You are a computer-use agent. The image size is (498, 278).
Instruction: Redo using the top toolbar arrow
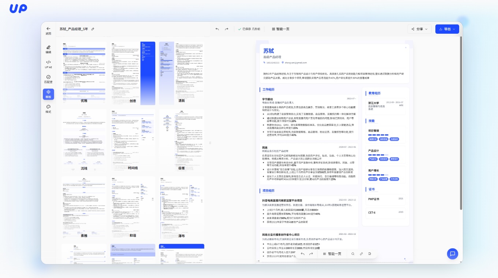tap(227, 29)
